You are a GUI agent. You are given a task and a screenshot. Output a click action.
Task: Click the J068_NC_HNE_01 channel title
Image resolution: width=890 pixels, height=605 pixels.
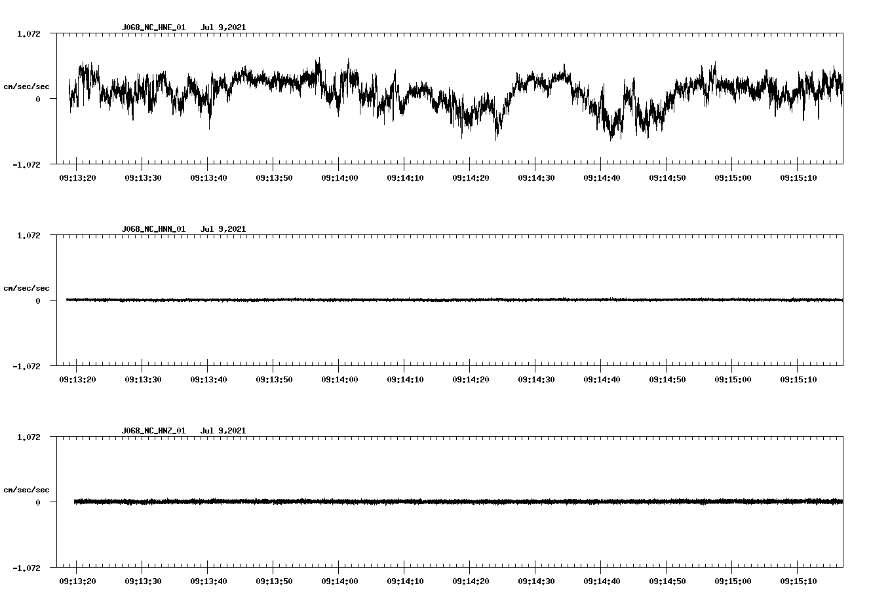pyautogui.click(x=153, y=27)
